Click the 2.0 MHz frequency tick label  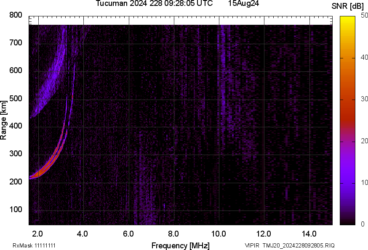38,234
